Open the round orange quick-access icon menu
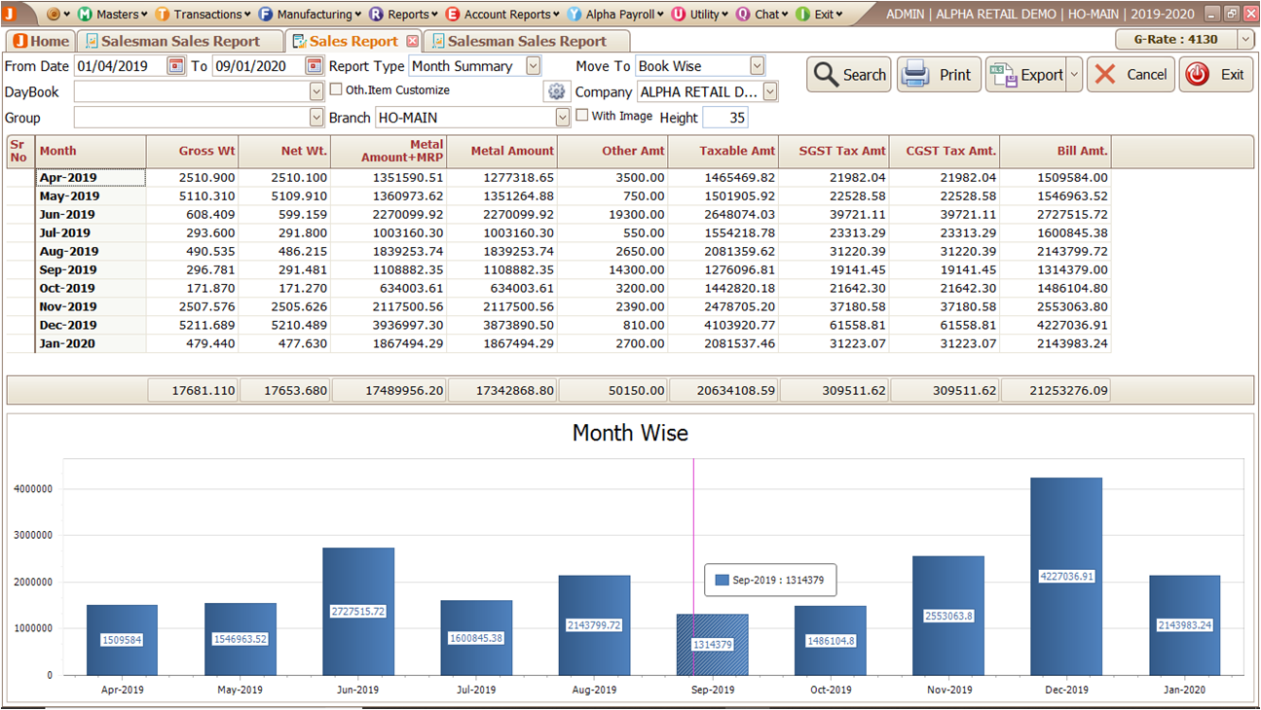This screenshot has height=710, width=1261. point(58,15)
